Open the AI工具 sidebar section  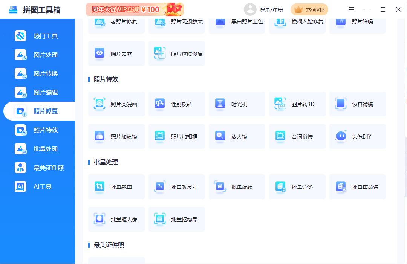point(38,186)
